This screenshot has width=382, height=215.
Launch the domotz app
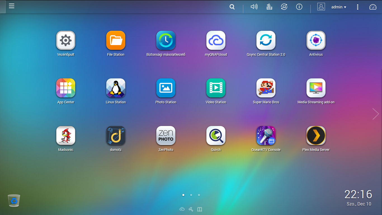(x=116, y=135)
